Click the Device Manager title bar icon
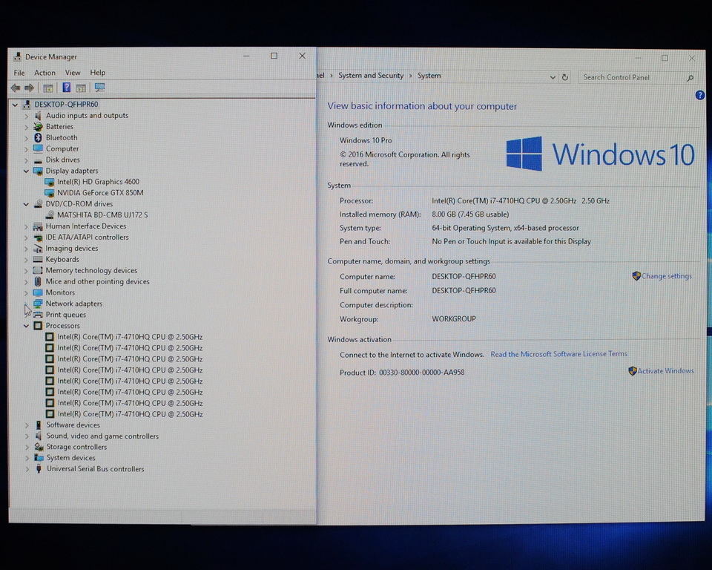 [x=17, y=56]
